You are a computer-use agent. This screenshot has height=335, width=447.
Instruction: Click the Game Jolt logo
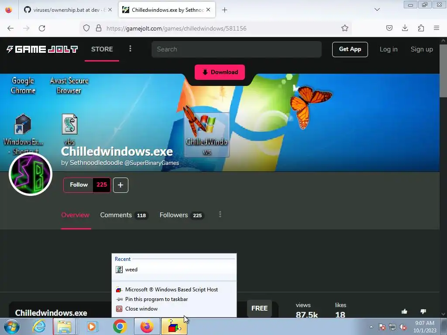[42, 49]
